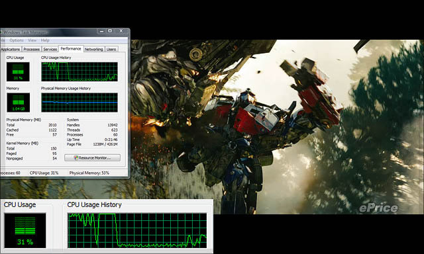Open the Services tab
424x254 pixels.
pyautogui.click(x=50, y=49)
